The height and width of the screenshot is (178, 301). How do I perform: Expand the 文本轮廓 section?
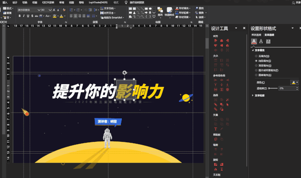click(x=252, y=95)
